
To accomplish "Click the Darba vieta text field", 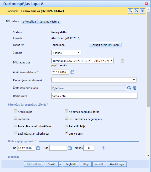I will (x=94, y=96).
